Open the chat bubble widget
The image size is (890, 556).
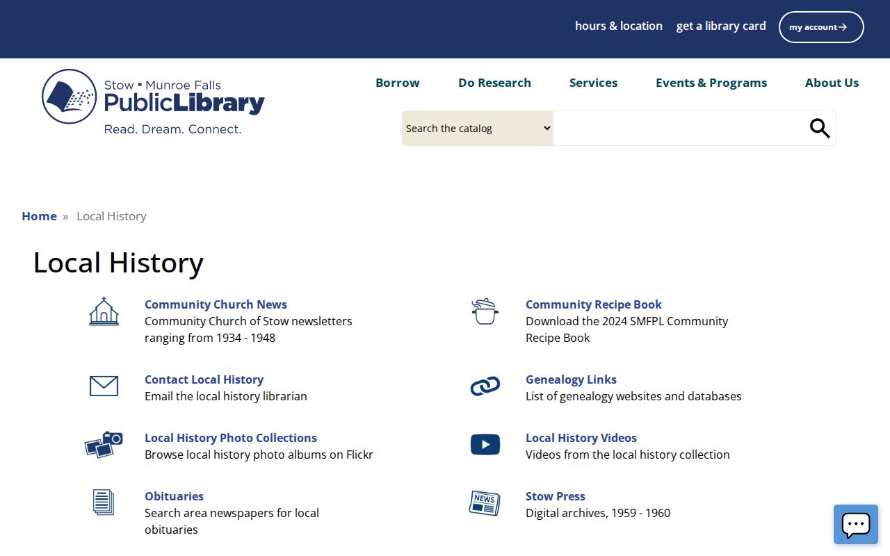pyautogui.click(x=856, y=524)
